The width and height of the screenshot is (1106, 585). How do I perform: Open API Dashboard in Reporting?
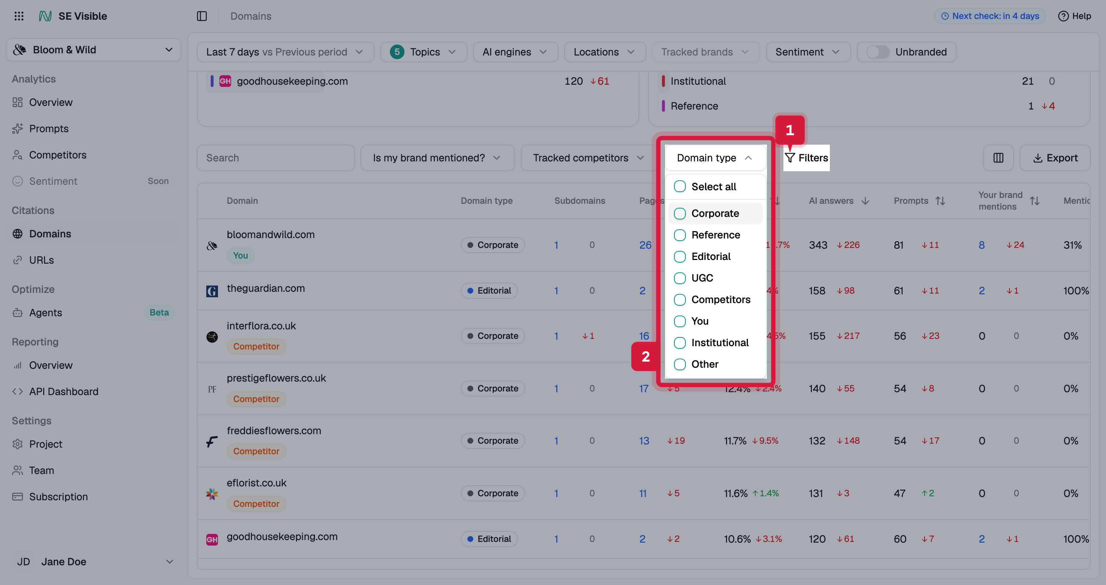click(x=64, y=392)
